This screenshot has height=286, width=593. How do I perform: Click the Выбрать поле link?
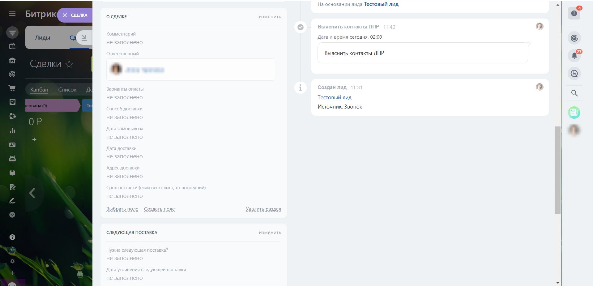click(x=122, y=209)
